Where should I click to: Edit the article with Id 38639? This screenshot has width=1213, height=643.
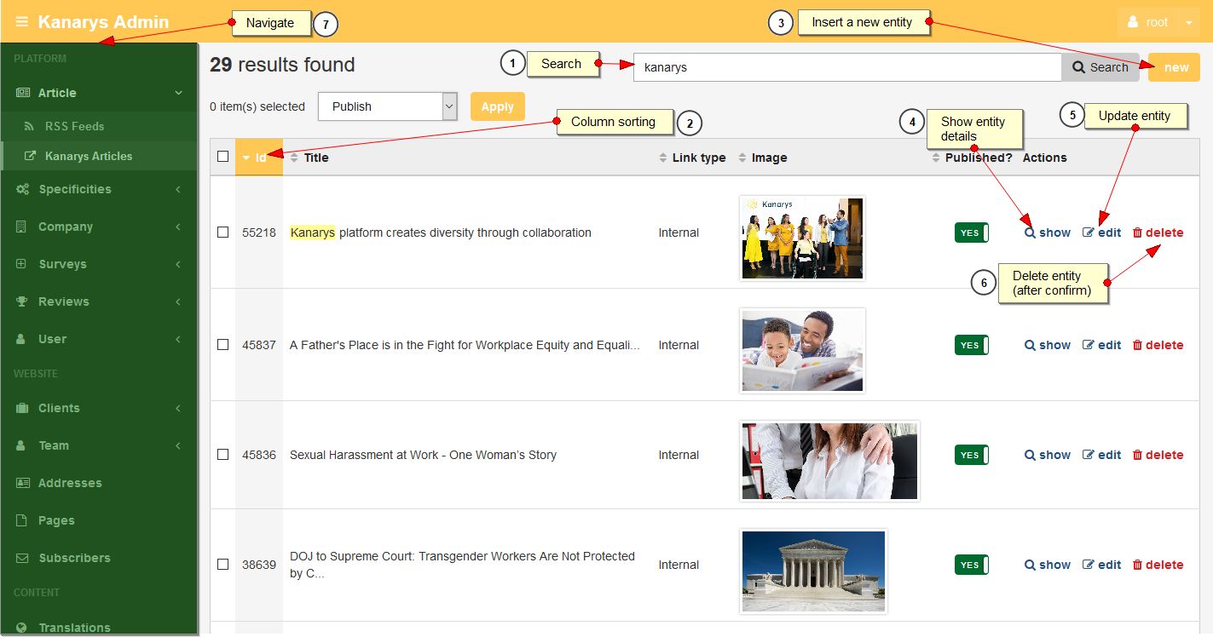coord(1102,565)
